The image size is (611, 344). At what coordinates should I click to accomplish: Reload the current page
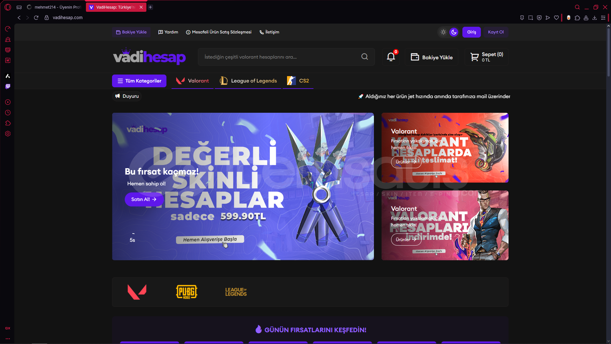(36, 18)
